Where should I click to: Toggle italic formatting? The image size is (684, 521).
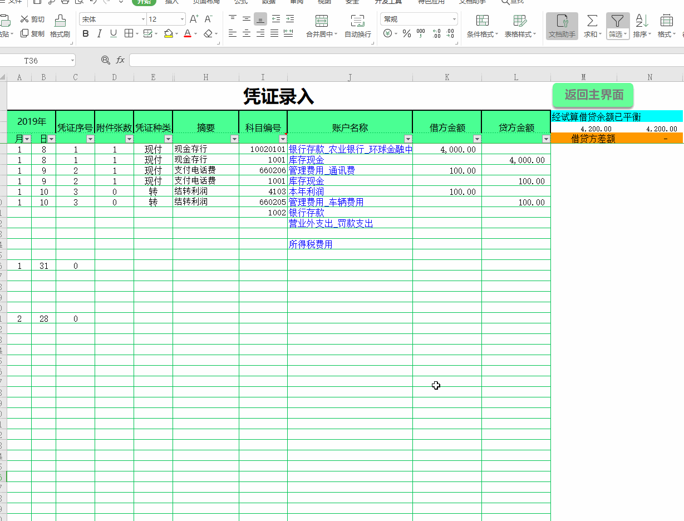100,33
